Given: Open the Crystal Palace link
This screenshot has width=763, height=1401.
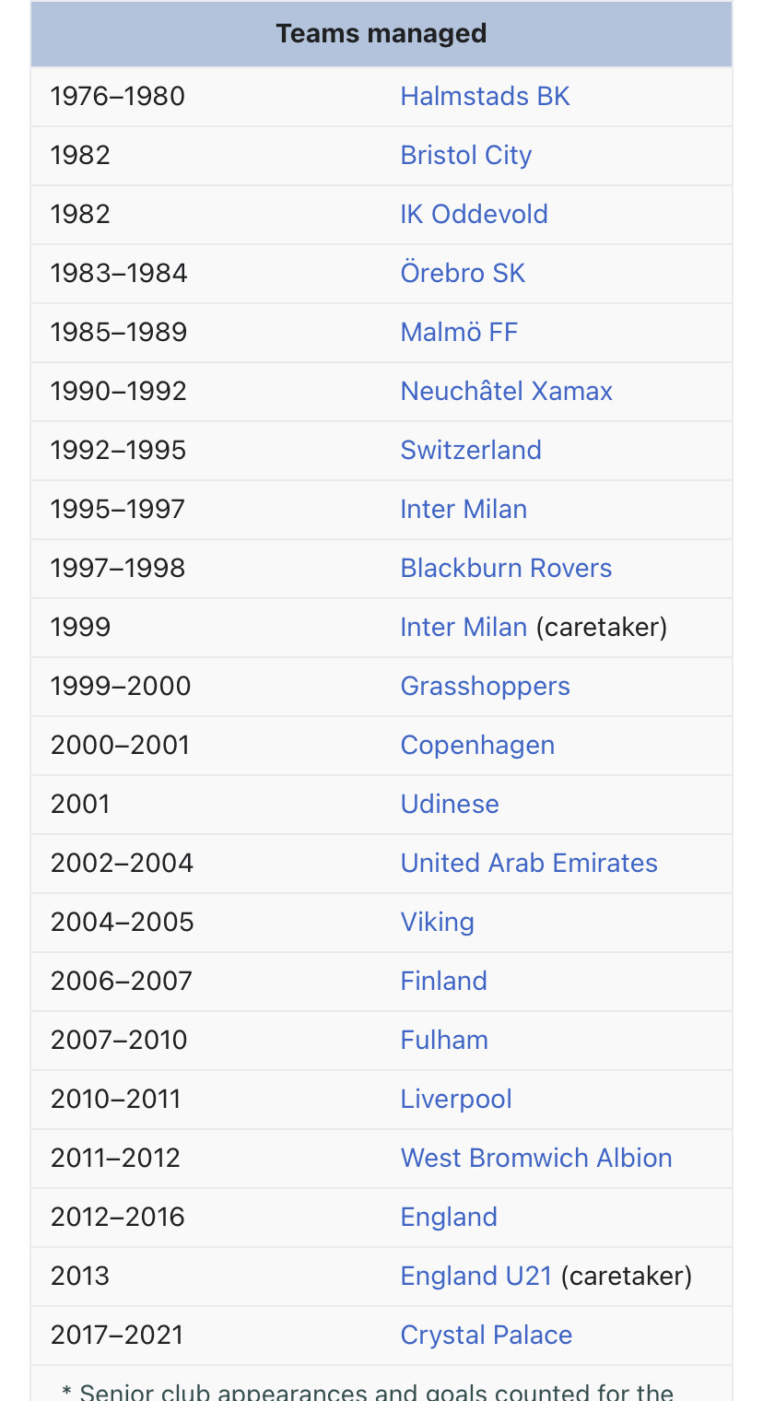Looking at the screenshot, I should tap(487, 1335).
